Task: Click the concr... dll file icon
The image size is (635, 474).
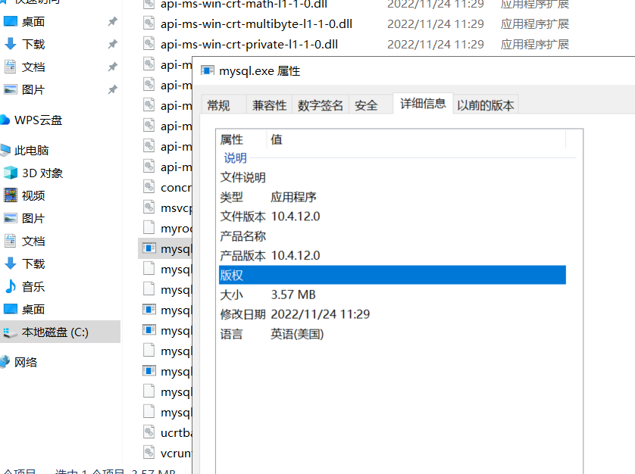Action: (x=149, y=187)
